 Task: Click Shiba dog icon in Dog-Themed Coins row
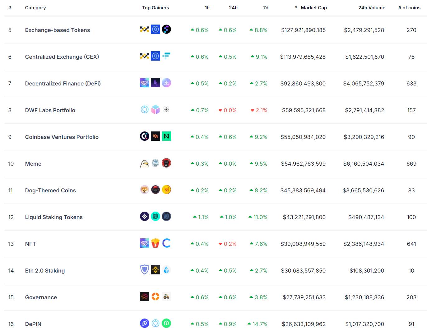[145, 190]
